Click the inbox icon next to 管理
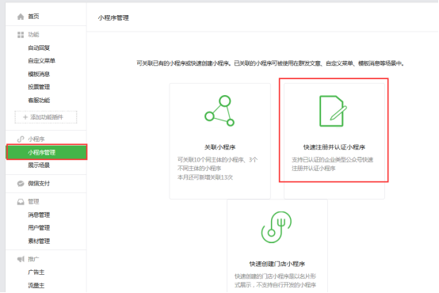 21,202
